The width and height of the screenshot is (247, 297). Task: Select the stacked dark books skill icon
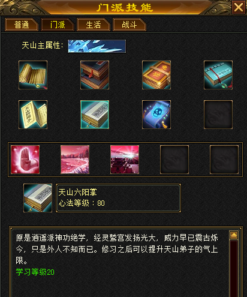95,75
